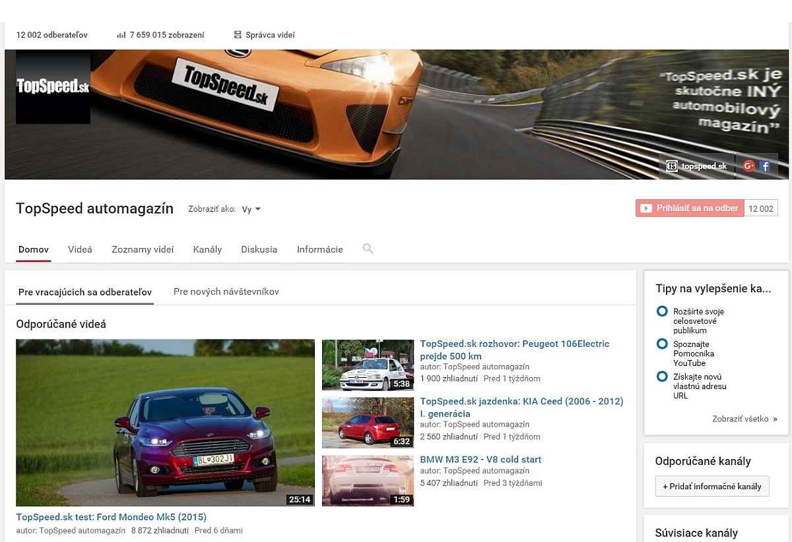Open the KIA Ceed (2006 - 2012) jazdenka title
Screen dimensions: 792x542
521,407
